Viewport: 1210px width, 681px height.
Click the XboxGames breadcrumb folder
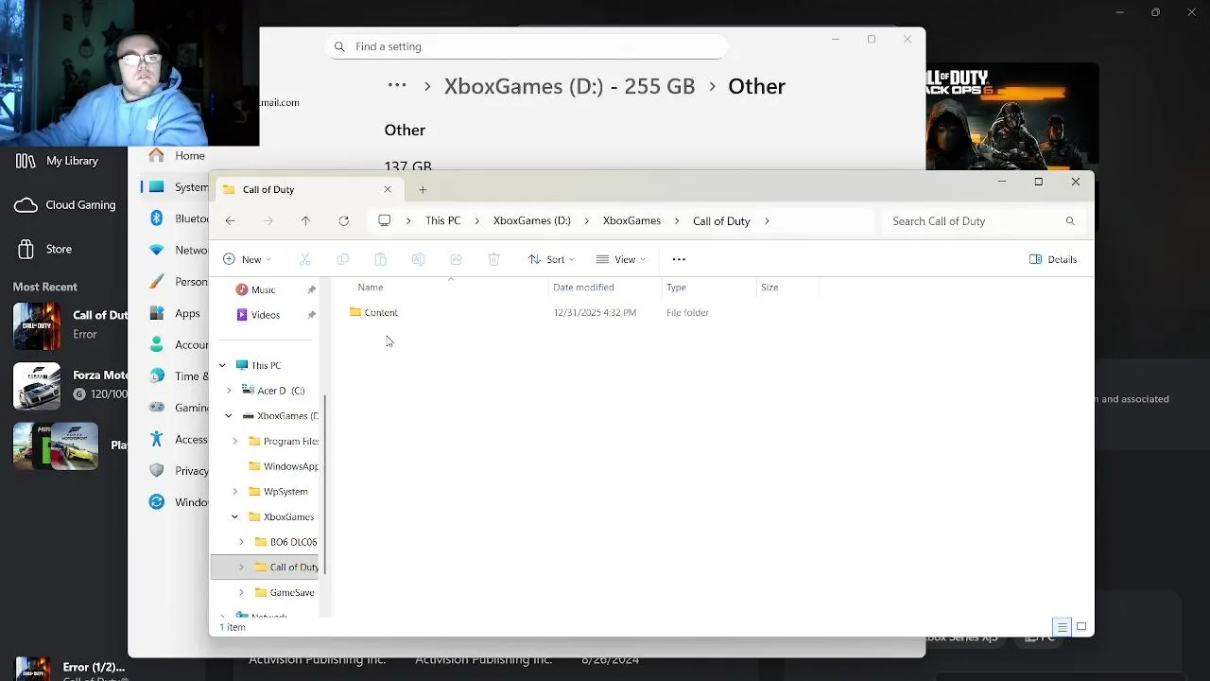tap(632, 221)
